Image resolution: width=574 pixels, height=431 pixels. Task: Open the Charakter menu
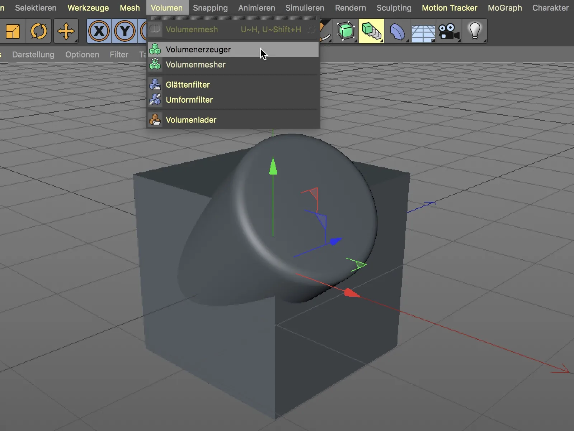[x=551, y=8]
